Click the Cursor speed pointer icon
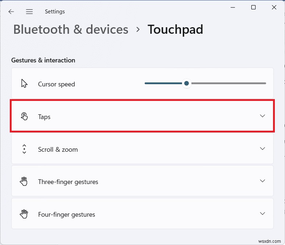The width and height of the screenshot is (285, 245). (24, 84)
